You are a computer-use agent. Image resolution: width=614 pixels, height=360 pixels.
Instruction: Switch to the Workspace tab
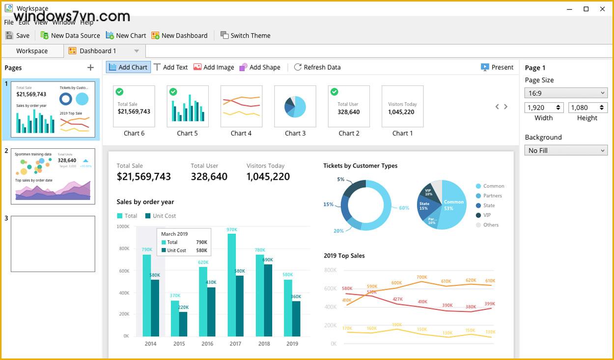pos(32,51)
